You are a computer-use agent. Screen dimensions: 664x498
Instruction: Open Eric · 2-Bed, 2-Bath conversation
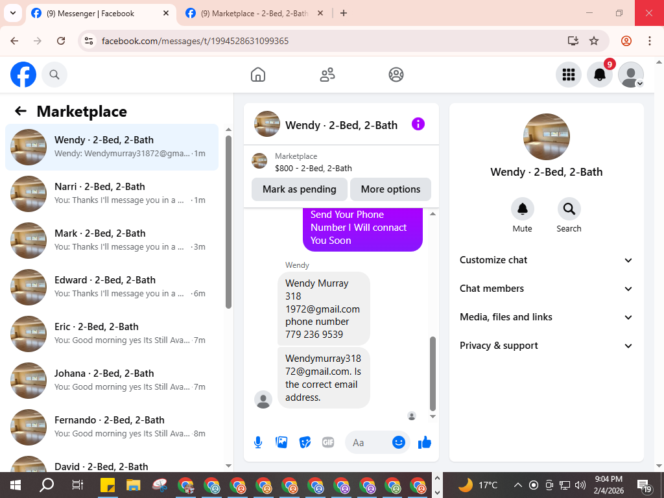[x=112, y=334]
